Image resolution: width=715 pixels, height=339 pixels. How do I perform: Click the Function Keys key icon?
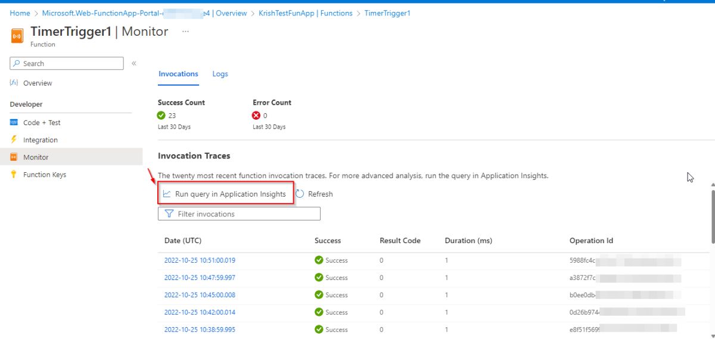tap(14, 175)
